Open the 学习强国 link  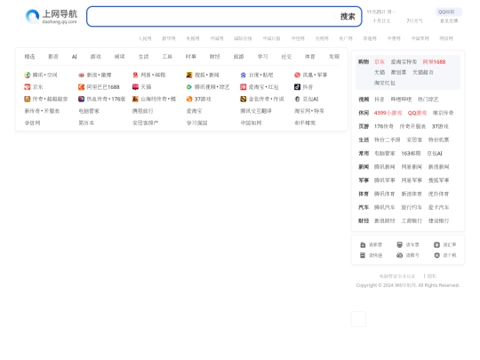pyautogui.click(x=196, y=123)
